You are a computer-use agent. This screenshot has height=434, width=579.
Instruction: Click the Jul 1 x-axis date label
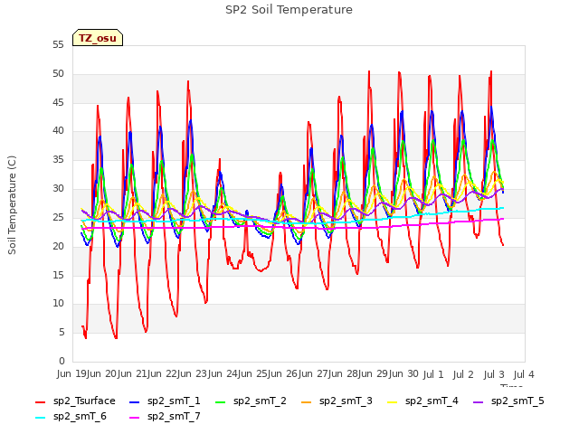[432, 374]
